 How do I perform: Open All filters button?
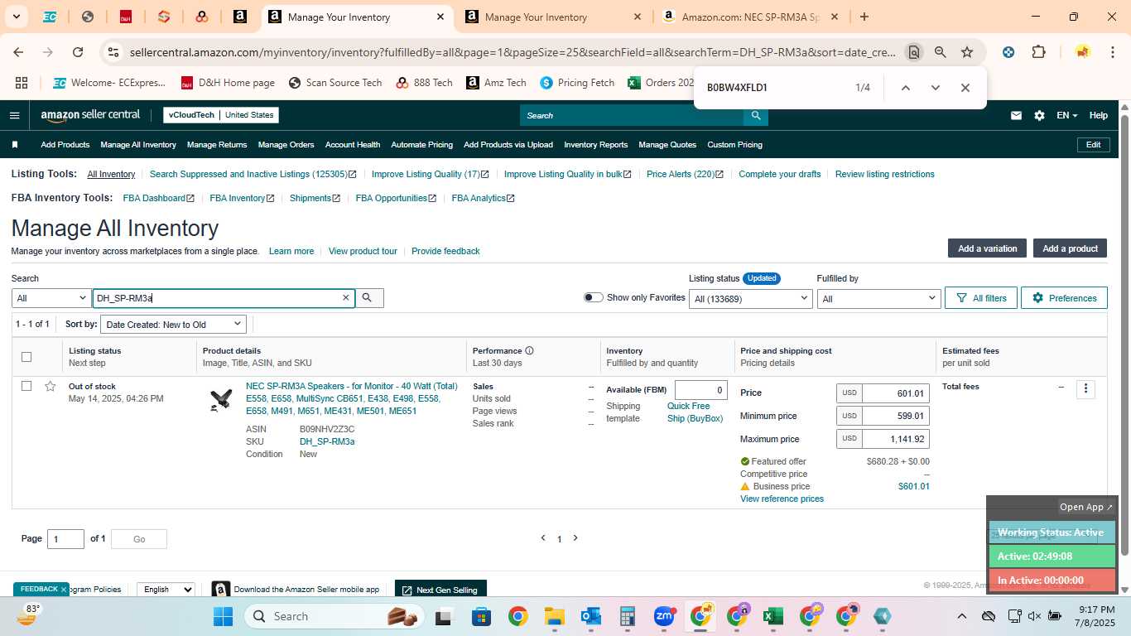click(981, 298)
